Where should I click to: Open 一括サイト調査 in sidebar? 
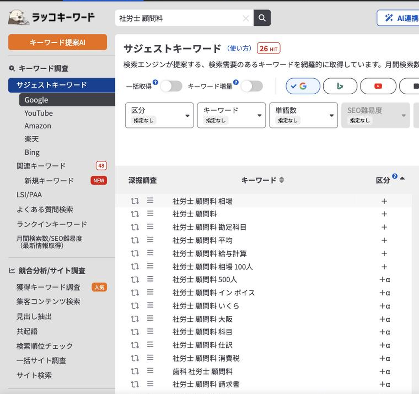point(41,360)
